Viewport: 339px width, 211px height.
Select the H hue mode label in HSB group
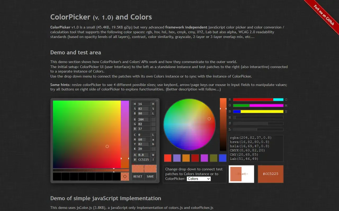pos(135,104)
